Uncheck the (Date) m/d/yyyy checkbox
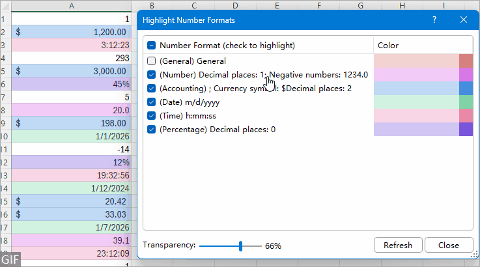The height and width of the screenshot is (267, 480). [152, 102]
